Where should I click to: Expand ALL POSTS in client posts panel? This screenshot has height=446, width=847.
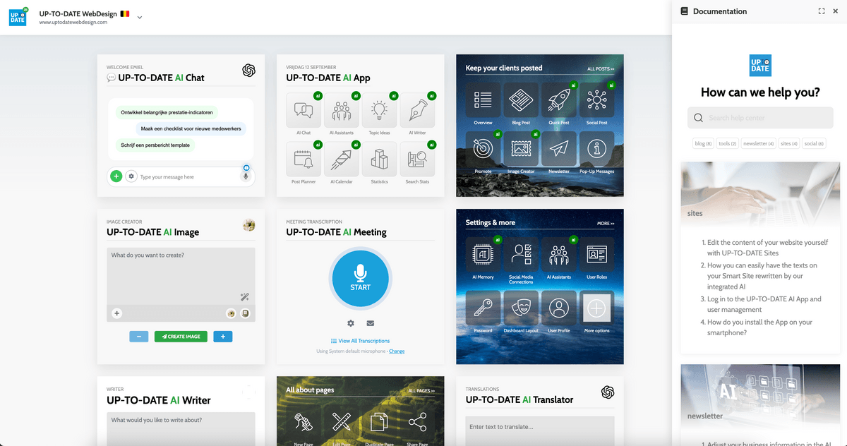point(601,69)
